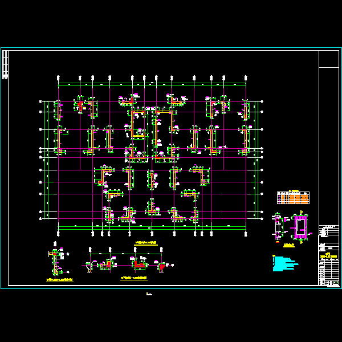Select the cyan notes text block
342x342 pixels.
tap(284, 263)
